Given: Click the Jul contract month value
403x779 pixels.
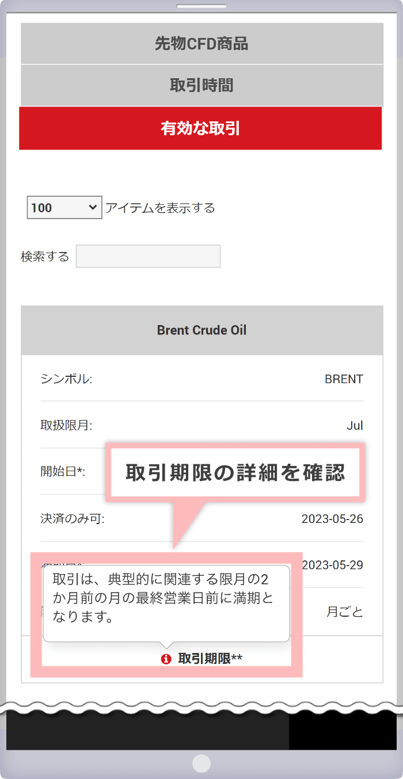Looking at the screenshot, I should [355, 426].
